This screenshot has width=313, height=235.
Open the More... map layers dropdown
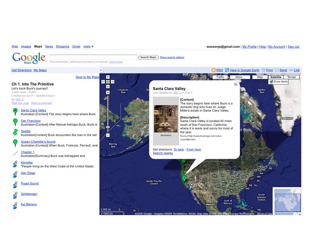[x=240, y=77]
